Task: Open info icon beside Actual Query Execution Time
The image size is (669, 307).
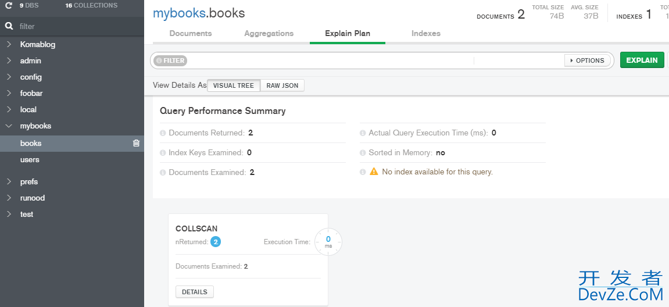Action: 363,133
